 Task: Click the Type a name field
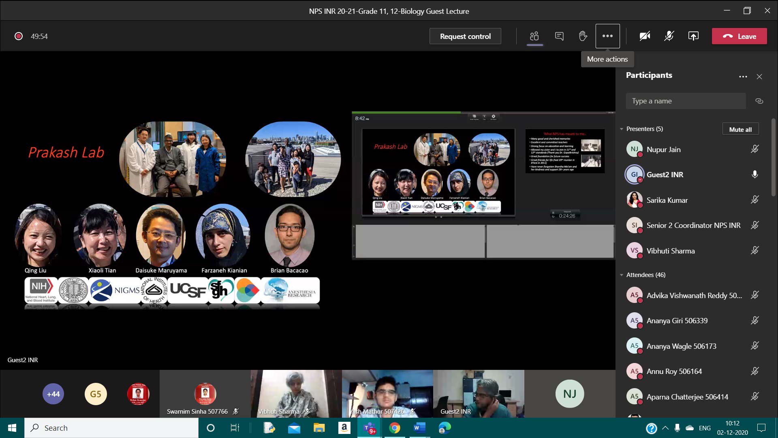tap(686, 101)
